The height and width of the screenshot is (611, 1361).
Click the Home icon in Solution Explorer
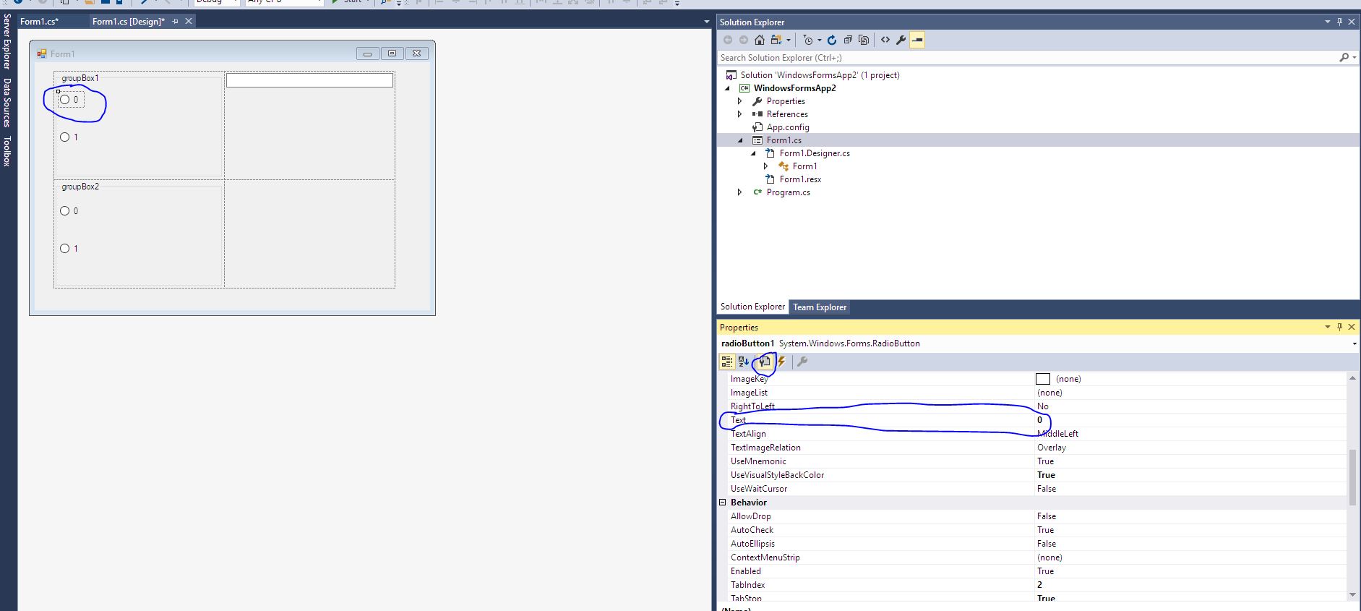(x=759, y=40)
